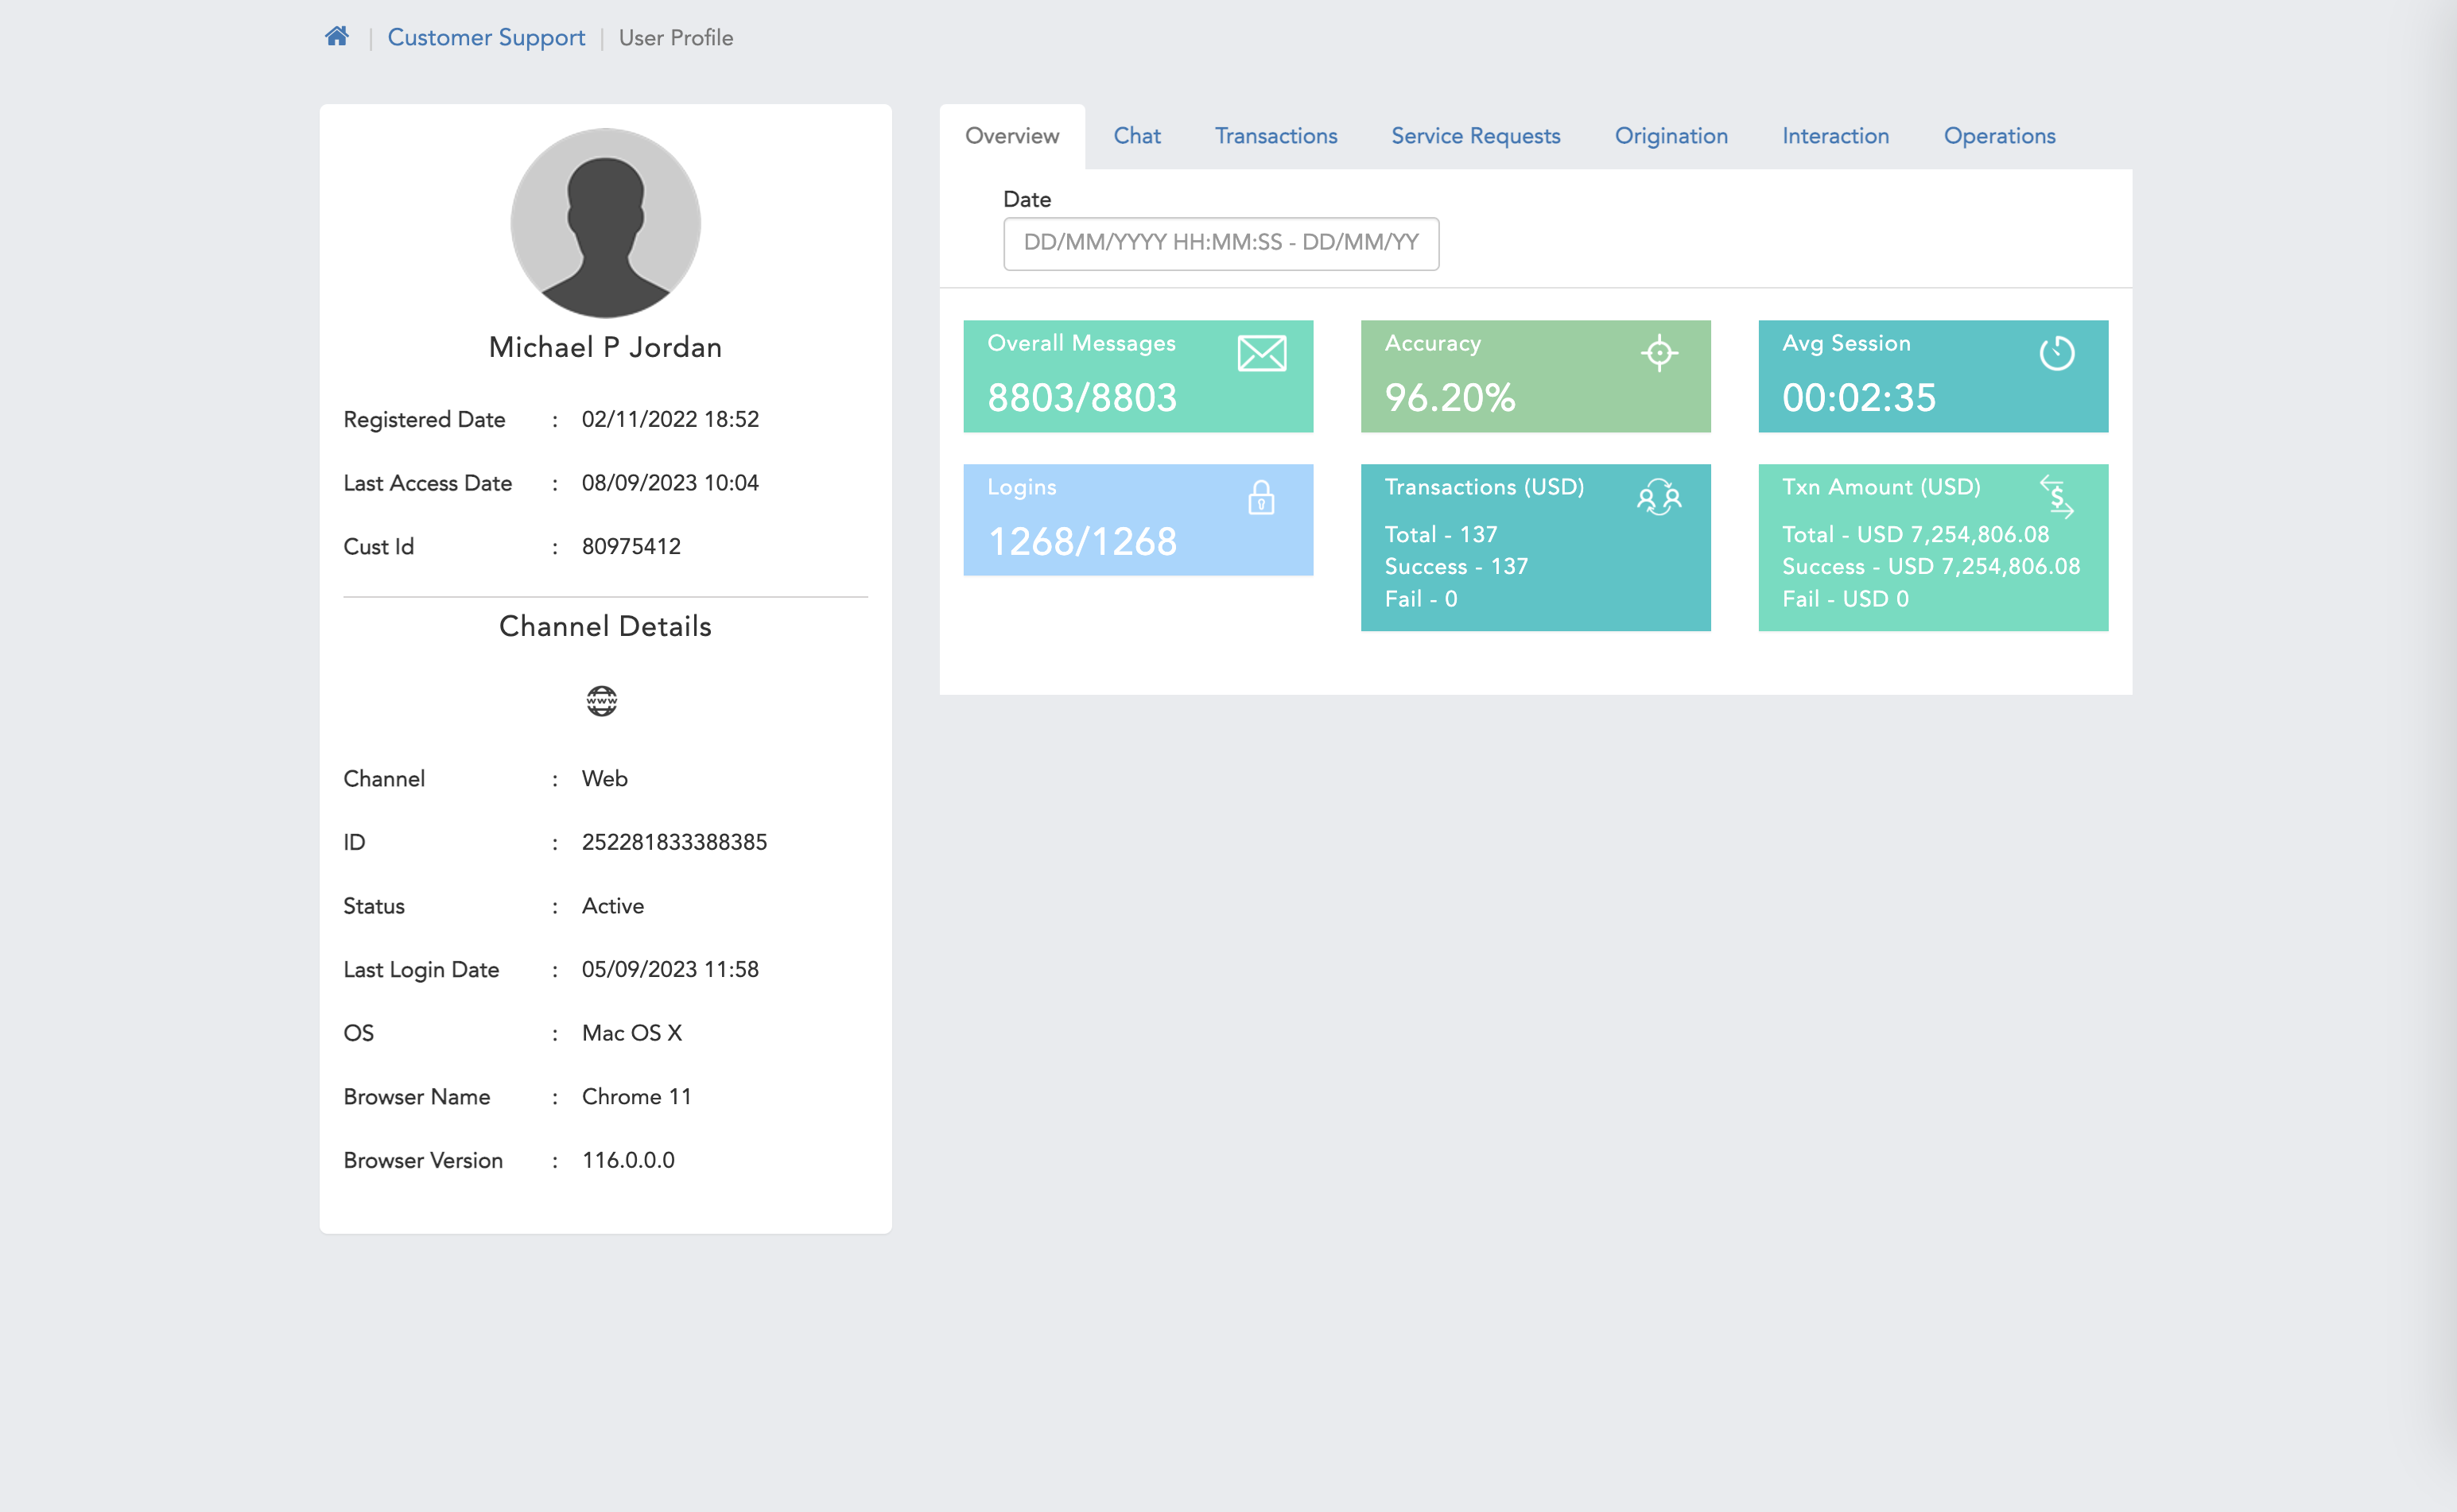Click the Channel Details heading
The height and width of the screenshot is (1512, 2457).
(605, 626)
